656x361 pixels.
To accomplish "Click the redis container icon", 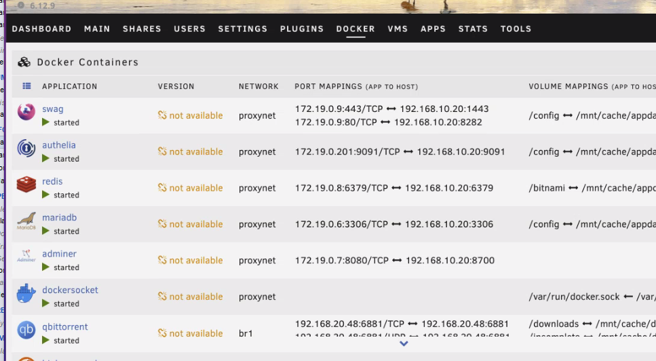I will pos(26,184).
